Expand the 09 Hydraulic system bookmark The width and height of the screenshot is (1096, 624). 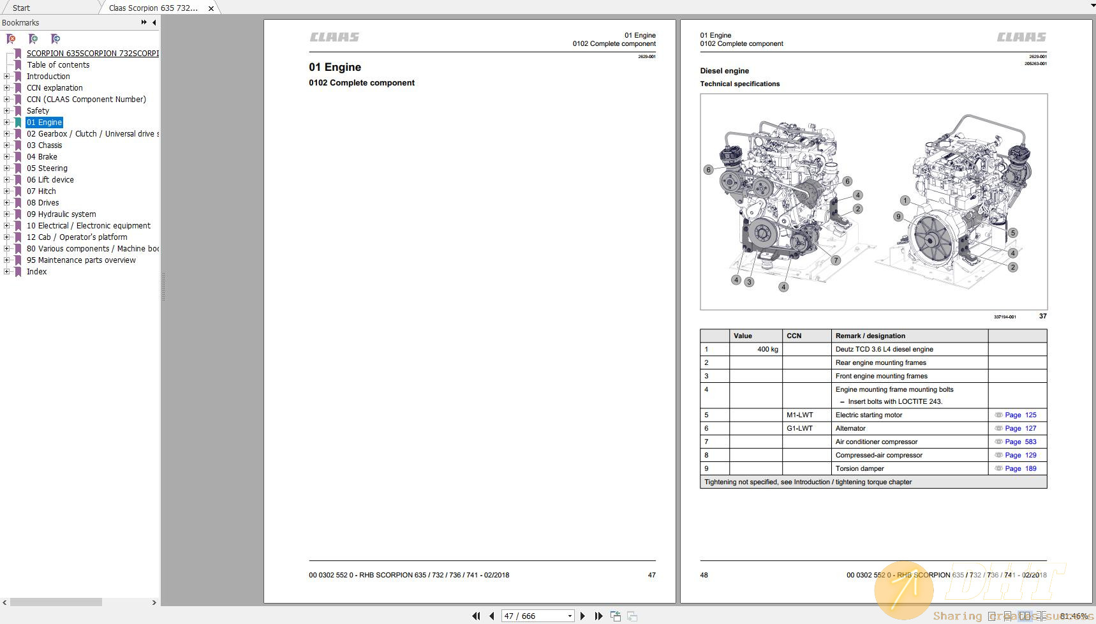coord(7,214)
